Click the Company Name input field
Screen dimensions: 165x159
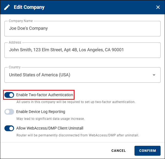(82, 29)
